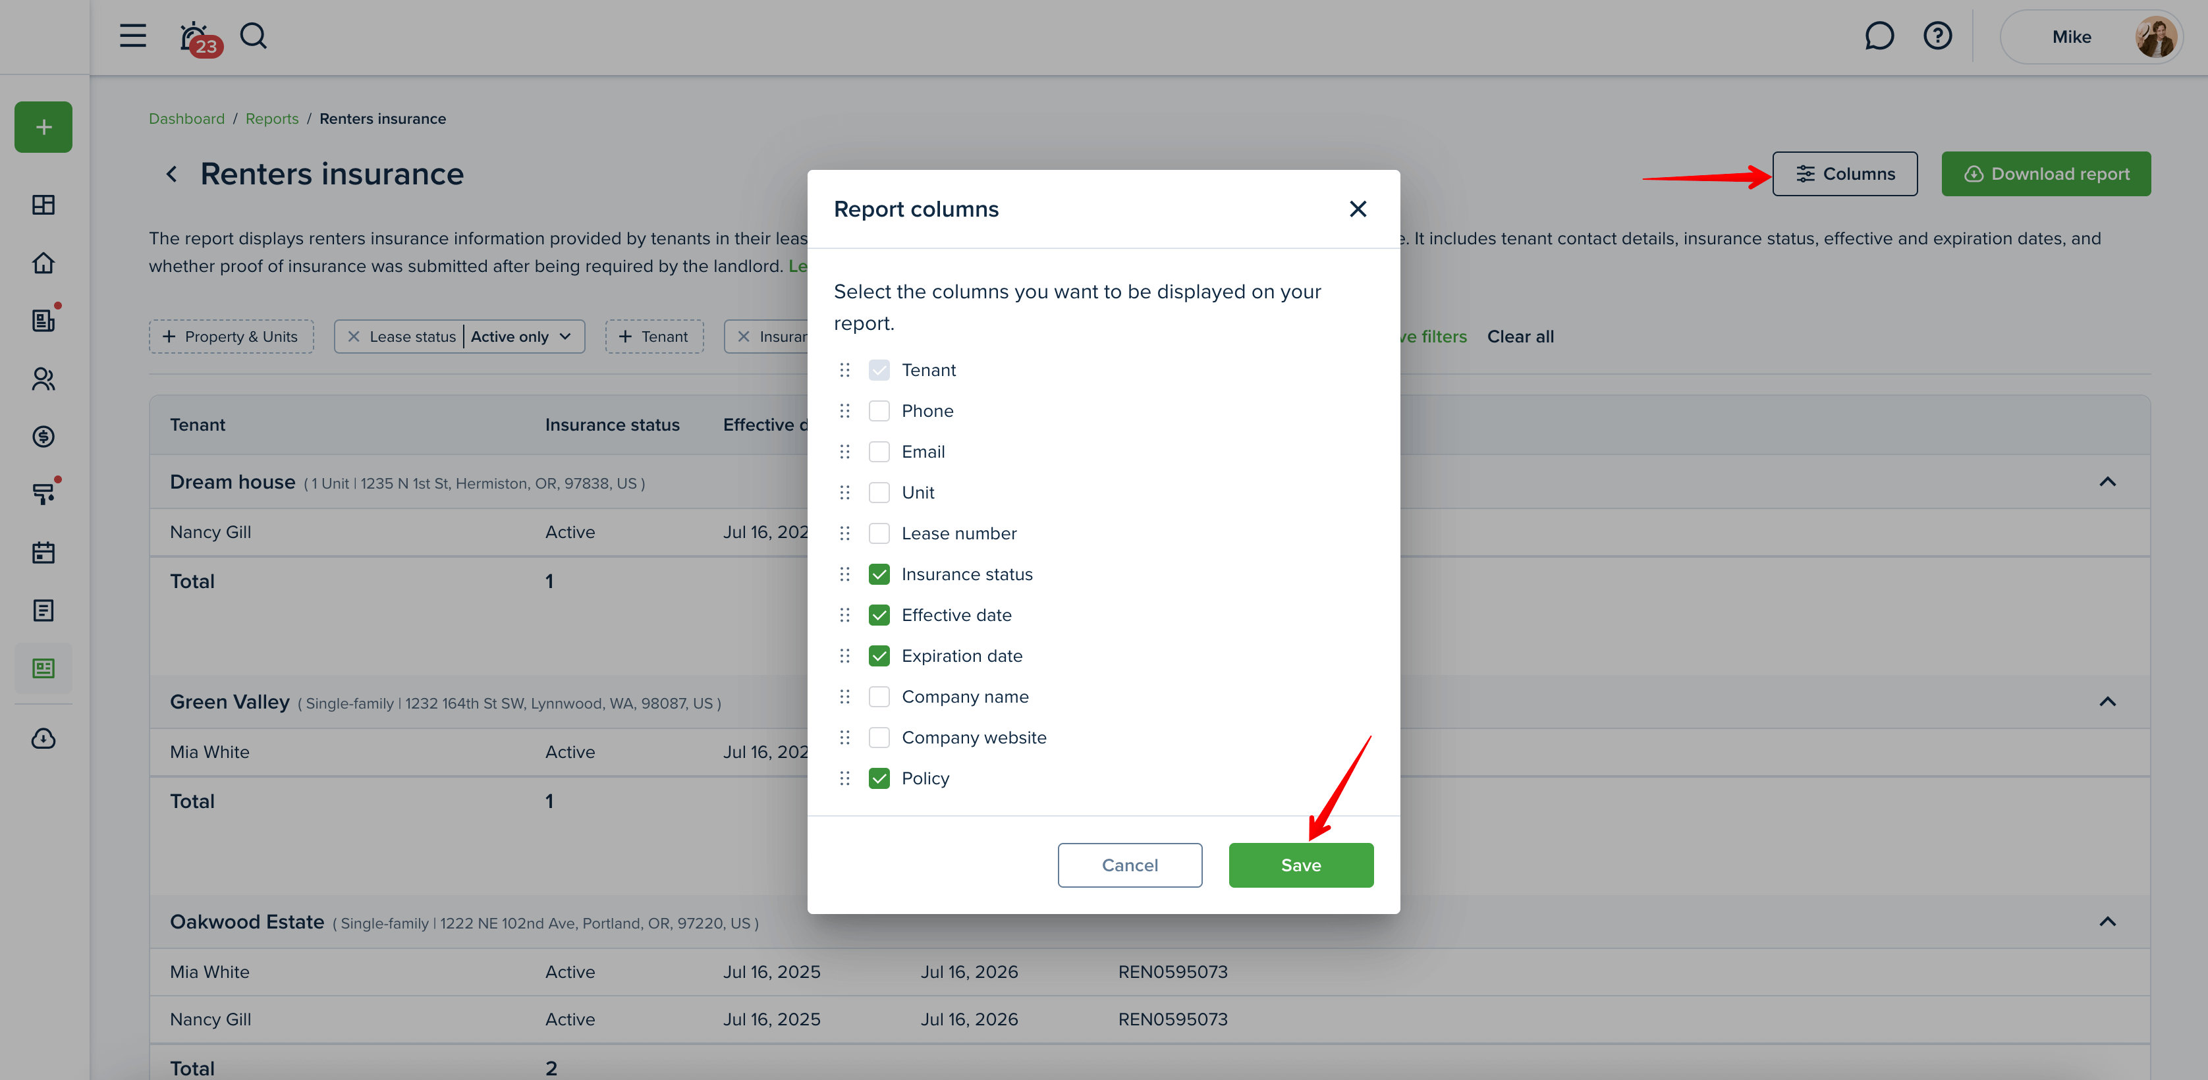Uncheck the Insurance status checkbox
2208x1080 pixels.
click(879, 574)
